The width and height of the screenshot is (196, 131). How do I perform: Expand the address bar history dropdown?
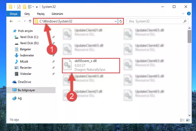(x=116, y=21)
